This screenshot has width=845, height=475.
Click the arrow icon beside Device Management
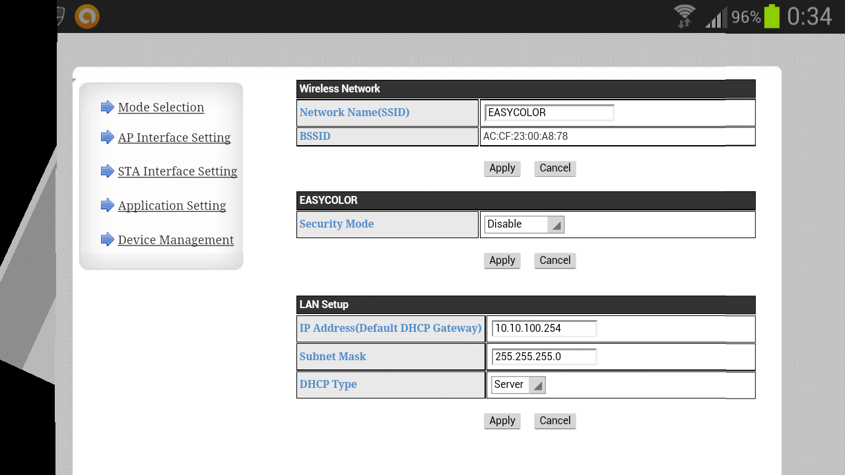tap(108, 239)
